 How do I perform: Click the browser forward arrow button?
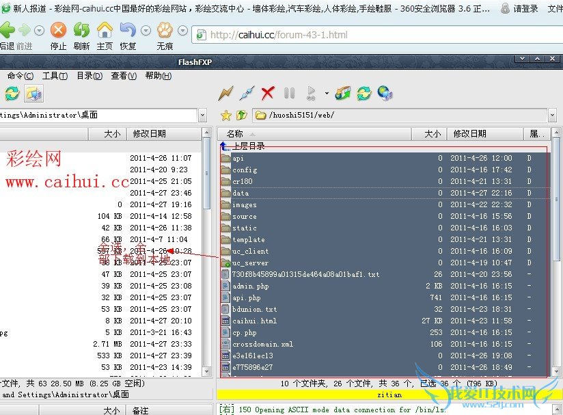pos(25,31)
